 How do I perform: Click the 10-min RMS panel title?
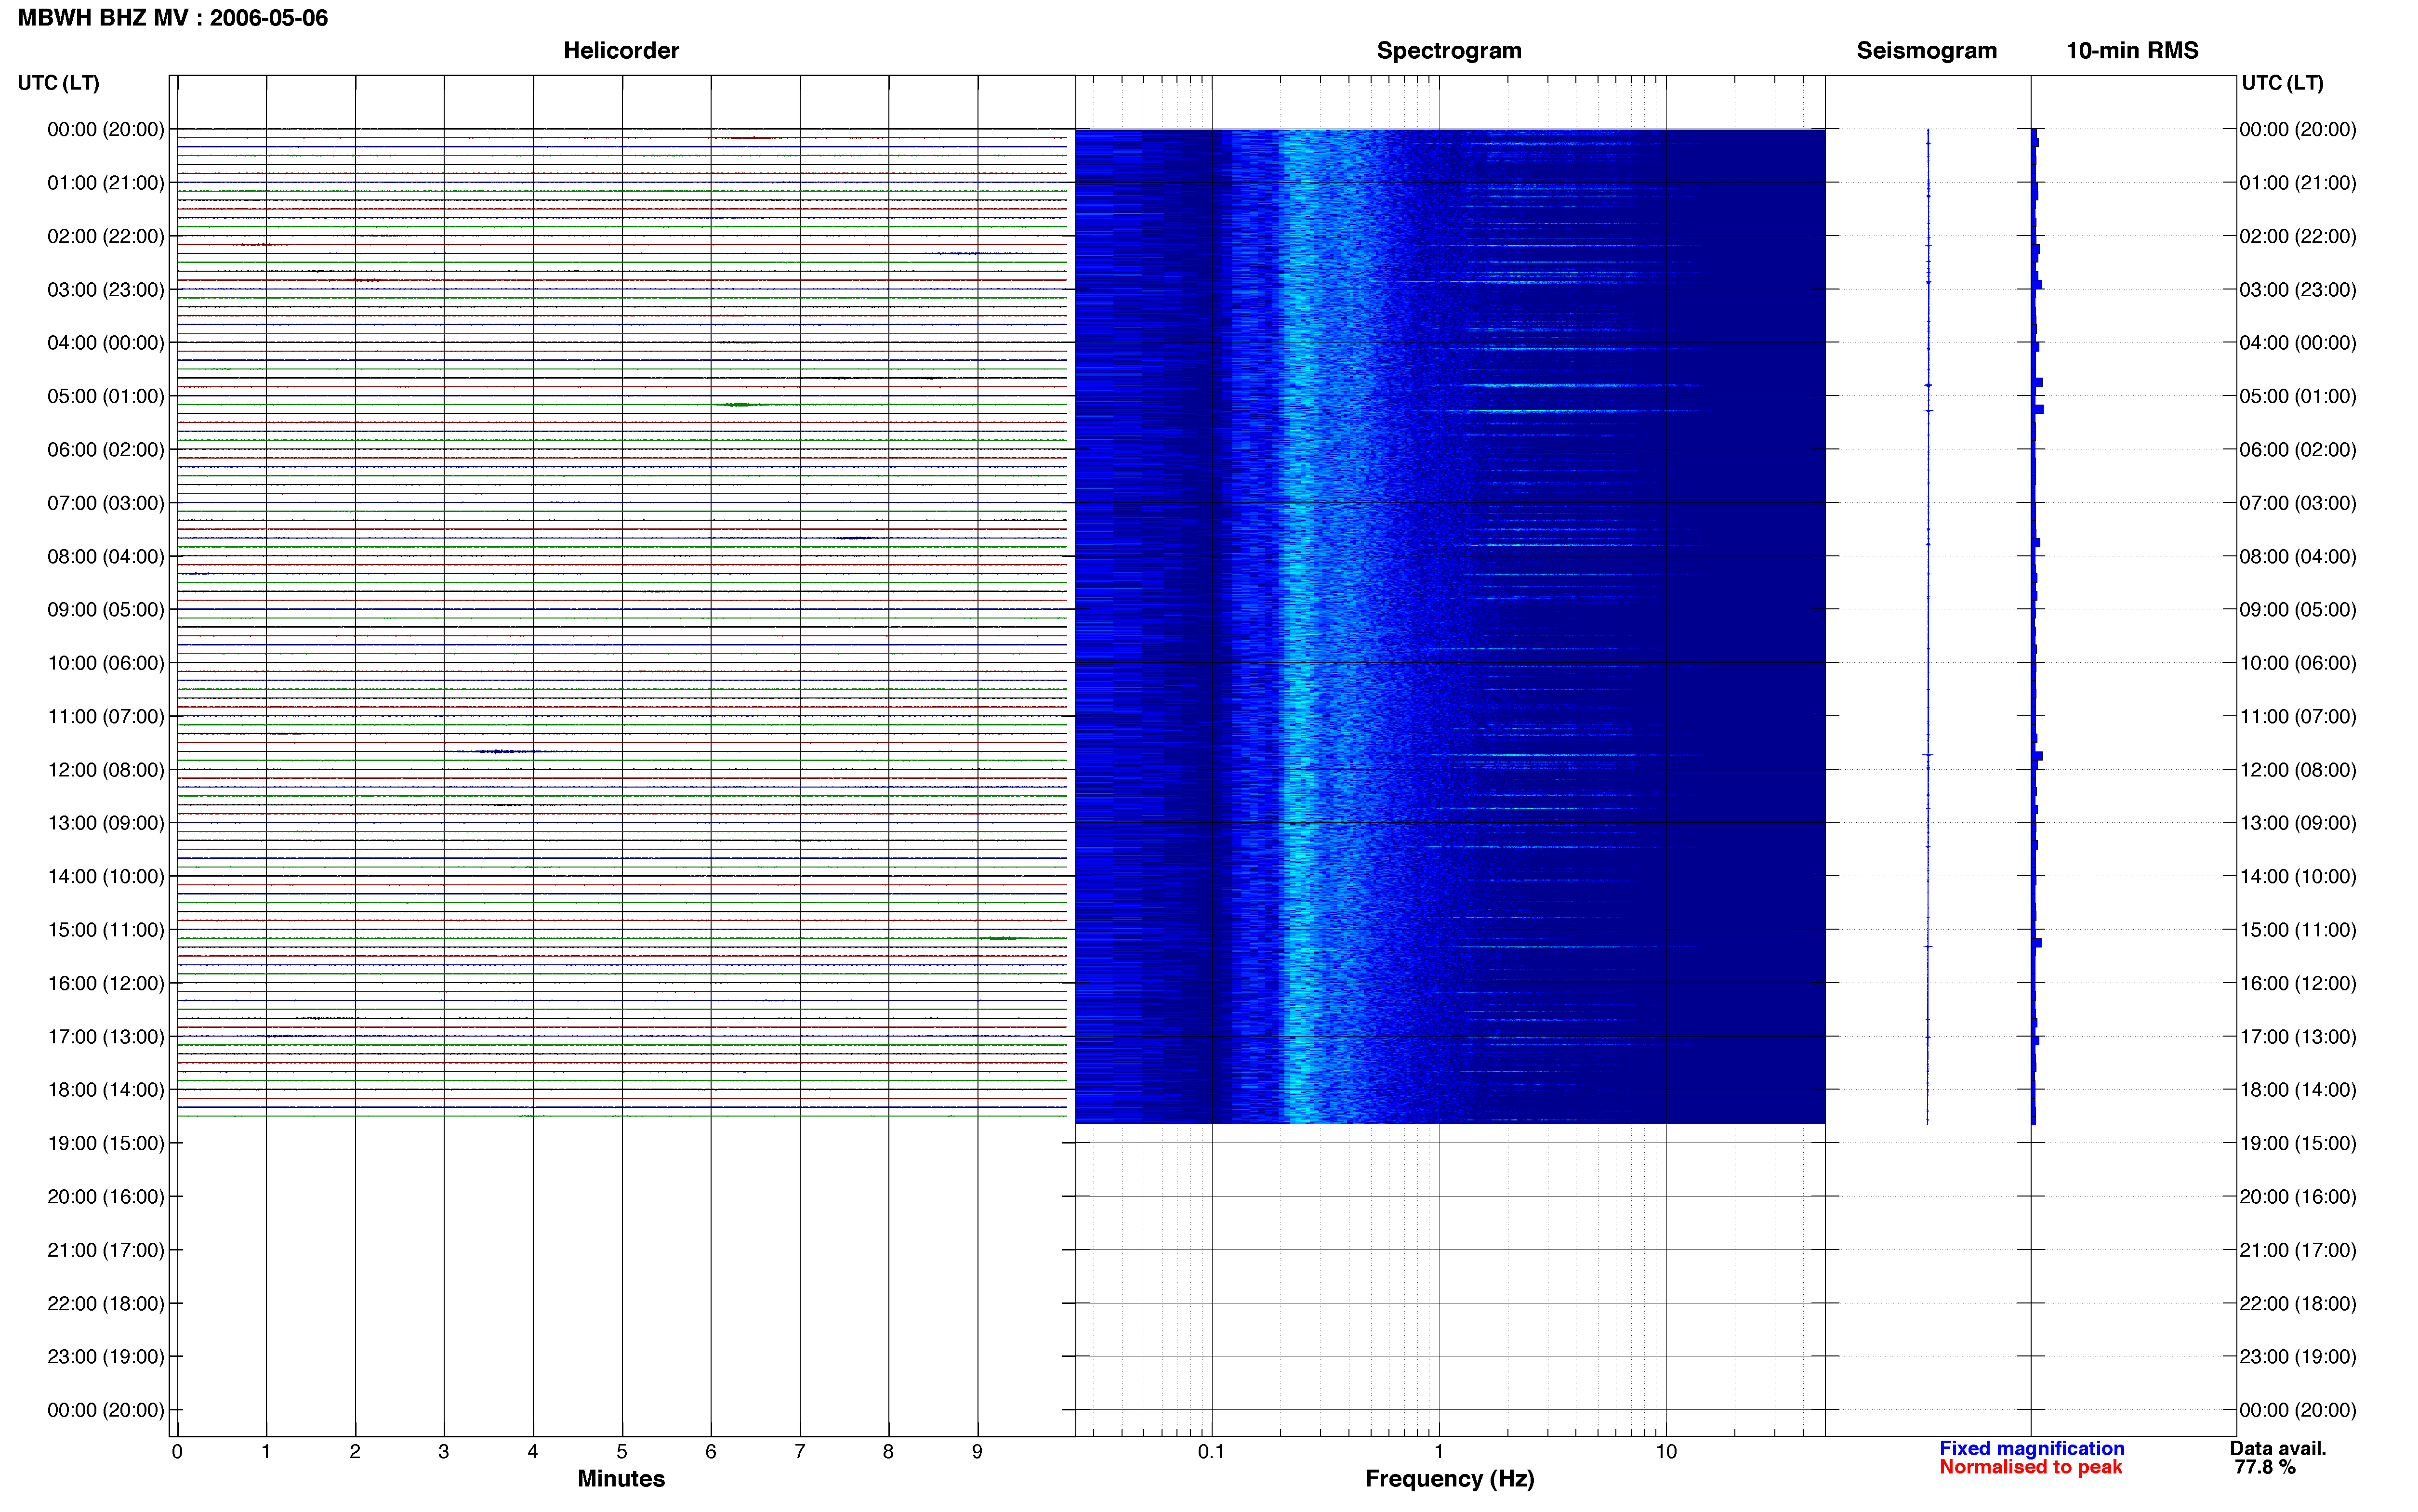[x=2132, y=51]
